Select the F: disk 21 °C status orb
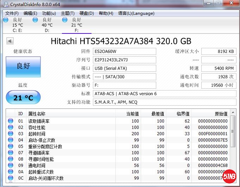 click(65, 20)
